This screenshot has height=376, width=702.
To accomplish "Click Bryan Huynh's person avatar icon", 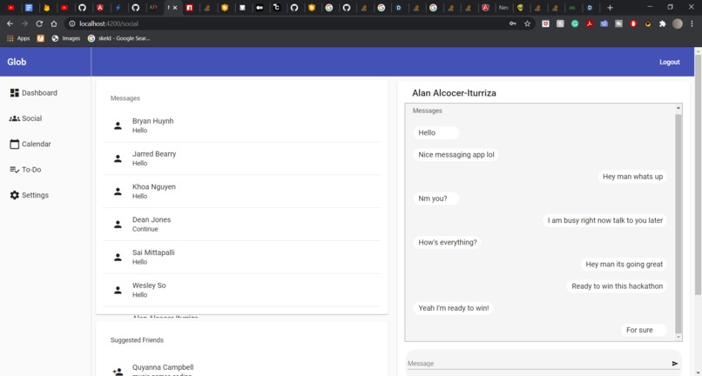I will coord(118,126).
